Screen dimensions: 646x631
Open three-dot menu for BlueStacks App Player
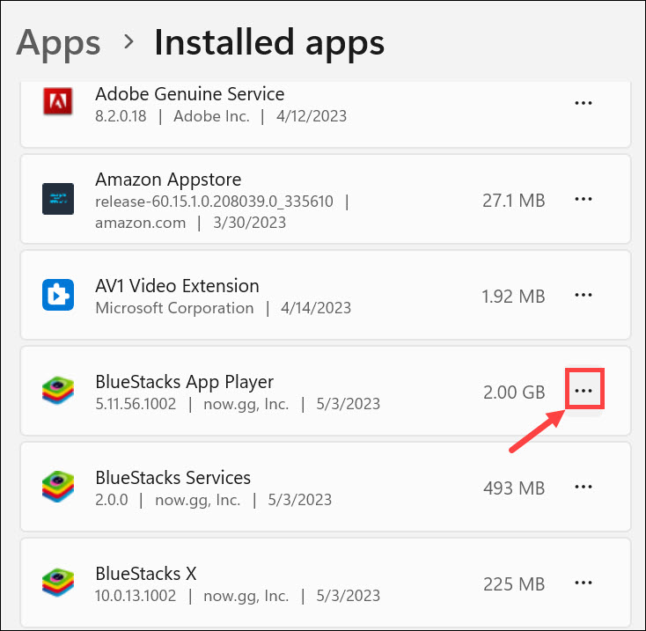[584, 391]
